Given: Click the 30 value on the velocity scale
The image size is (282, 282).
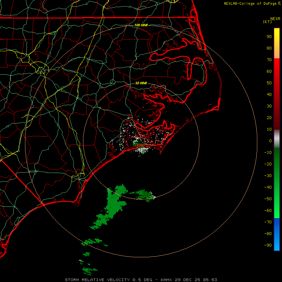Looking at the screenshot, I should click(269, 106).
